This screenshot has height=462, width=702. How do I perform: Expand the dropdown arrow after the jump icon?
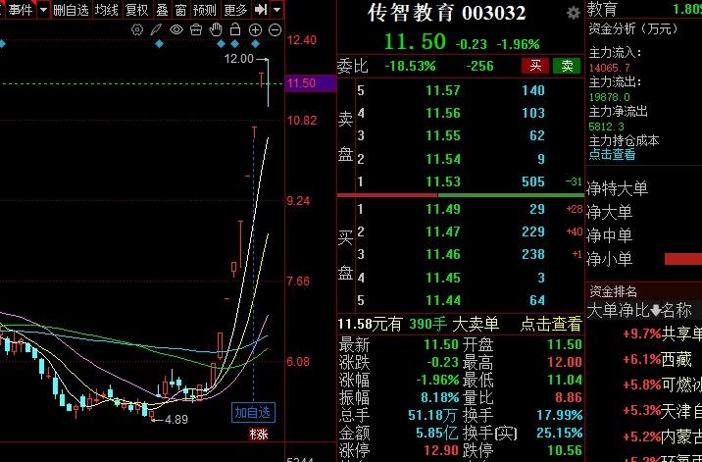click(x=277, y=10)
